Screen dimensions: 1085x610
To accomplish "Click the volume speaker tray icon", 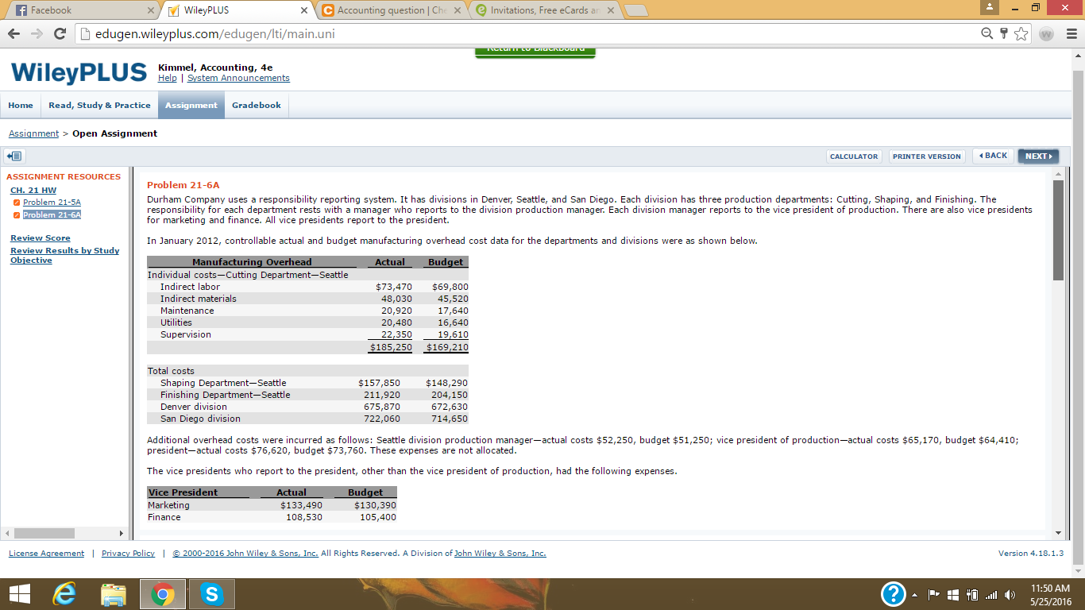I will point(1010,594).
